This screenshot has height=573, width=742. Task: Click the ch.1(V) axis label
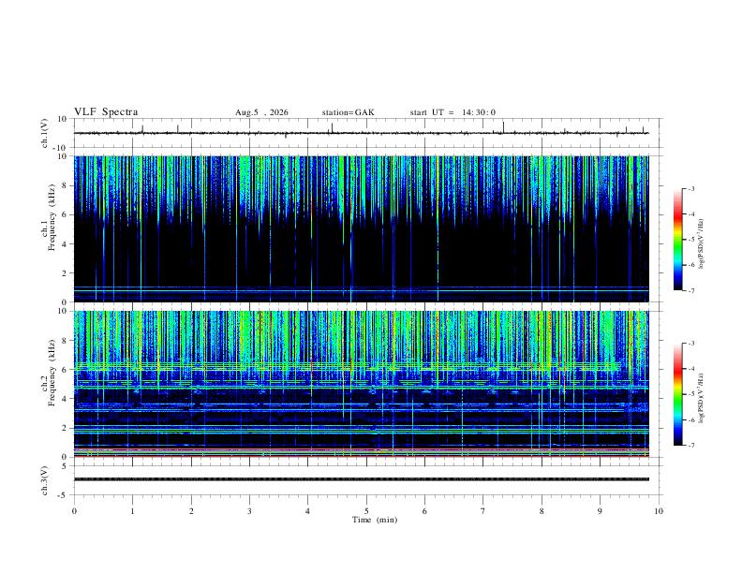(x=45, y=133)
